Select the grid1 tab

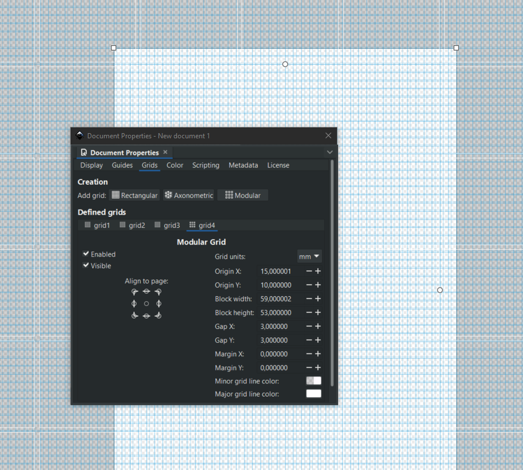tap(97, 226)
